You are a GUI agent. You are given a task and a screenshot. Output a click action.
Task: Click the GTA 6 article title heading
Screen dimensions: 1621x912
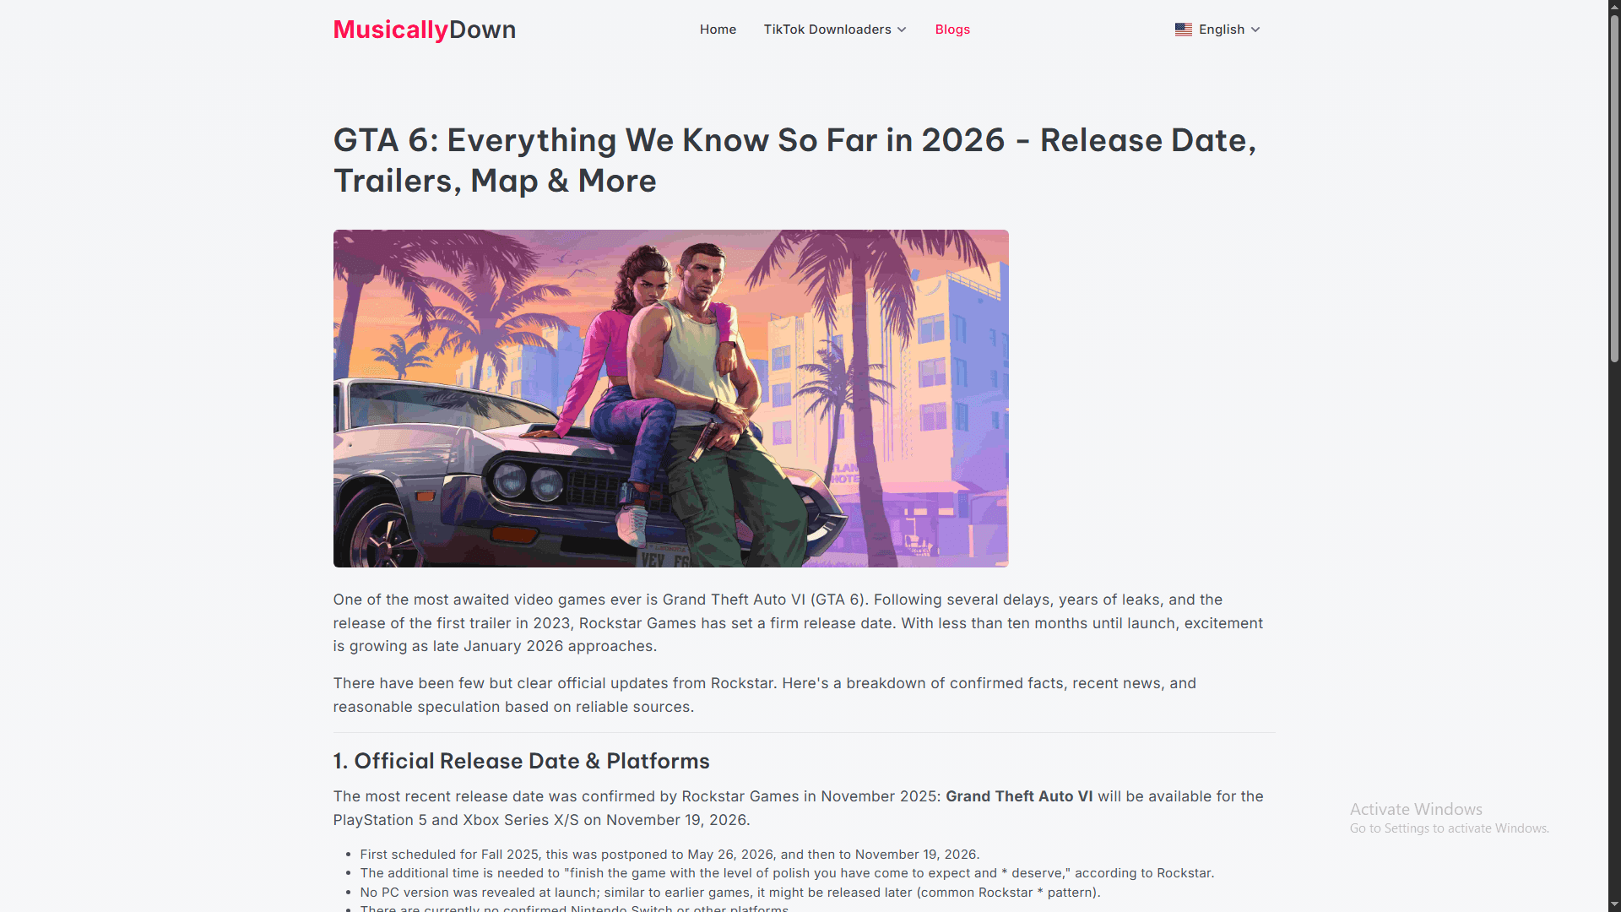coord(794,160)
